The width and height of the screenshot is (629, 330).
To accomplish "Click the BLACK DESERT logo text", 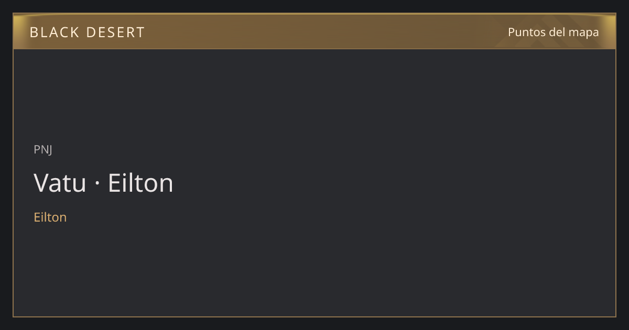I will click(87, 32).
